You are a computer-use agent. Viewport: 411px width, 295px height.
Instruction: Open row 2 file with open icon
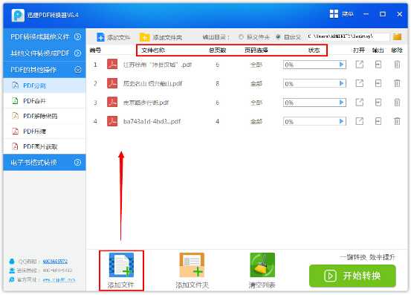(x=360, y=83)
